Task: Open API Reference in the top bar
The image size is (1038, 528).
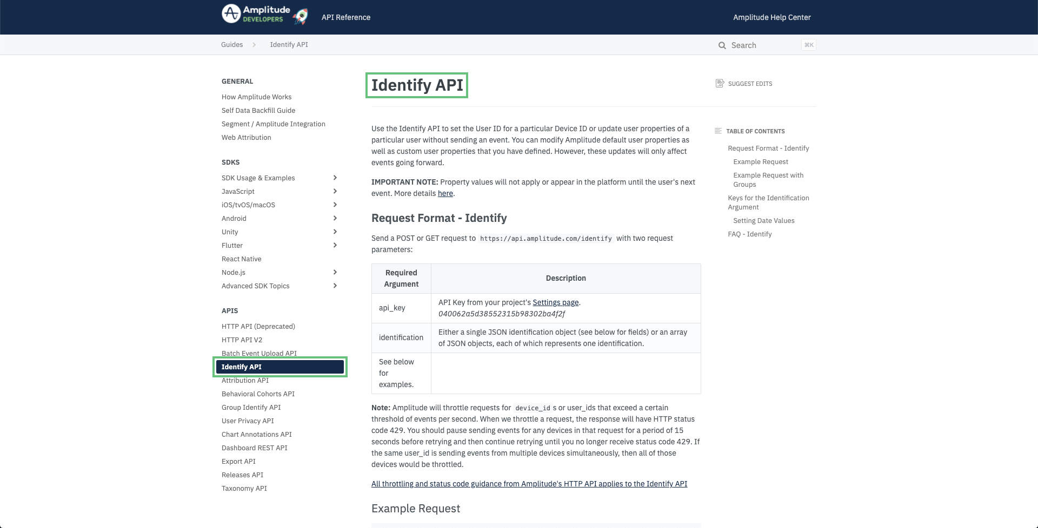Action: click(x=346, y=17)
